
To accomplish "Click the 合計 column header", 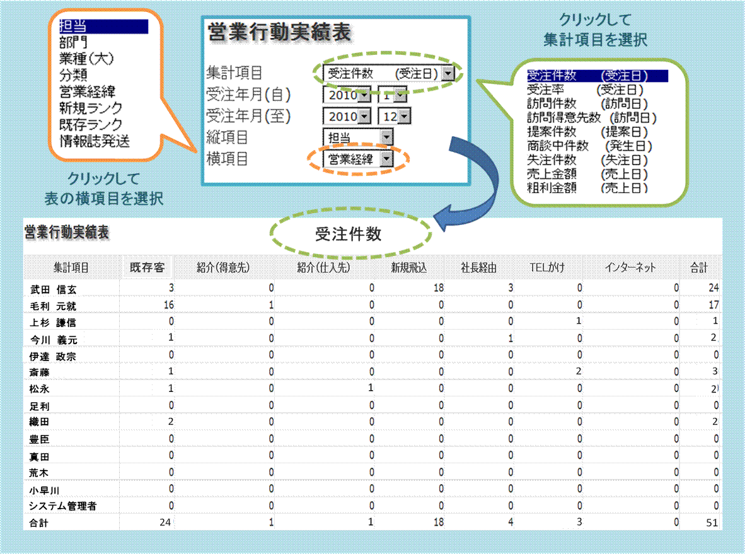I will (x=700, y=267).
